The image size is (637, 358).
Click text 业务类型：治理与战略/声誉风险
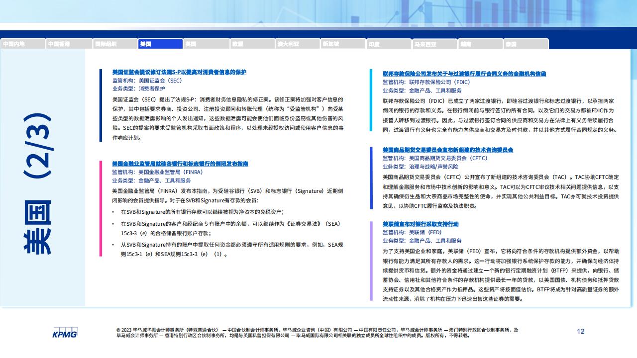coord(421,167)
